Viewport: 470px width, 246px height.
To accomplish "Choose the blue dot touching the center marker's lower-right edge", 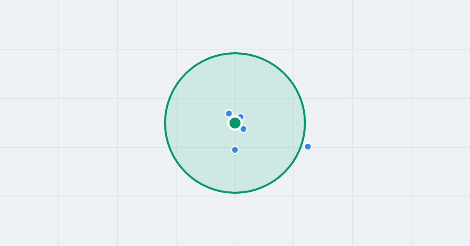I will click(244, 129).
